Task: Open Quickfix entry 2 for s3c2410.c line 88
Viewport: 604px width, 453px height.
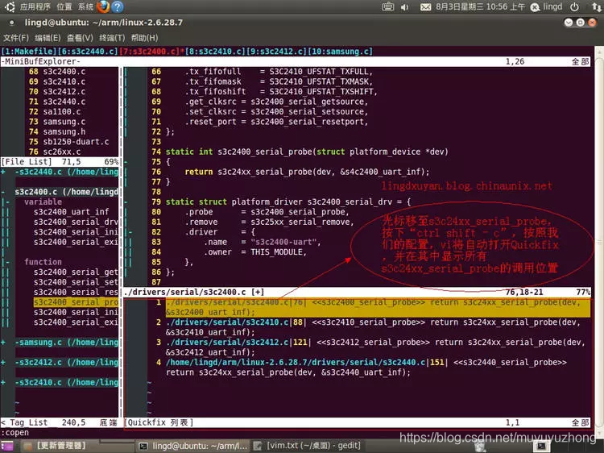Action: (x=373, y=327)
